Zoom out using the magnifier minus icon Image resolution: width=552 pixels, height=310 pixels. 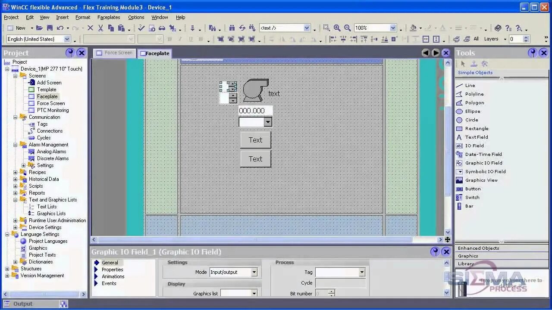point(347,28)
